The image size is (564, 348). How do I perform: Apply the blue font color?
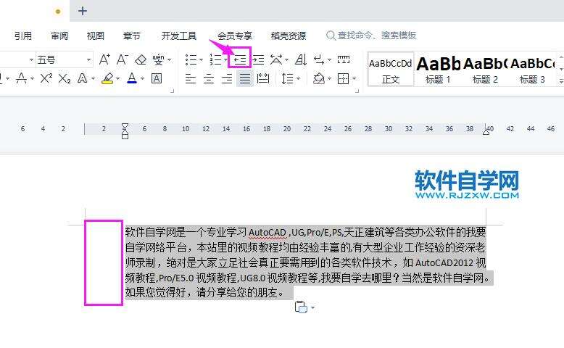(132, 78)
